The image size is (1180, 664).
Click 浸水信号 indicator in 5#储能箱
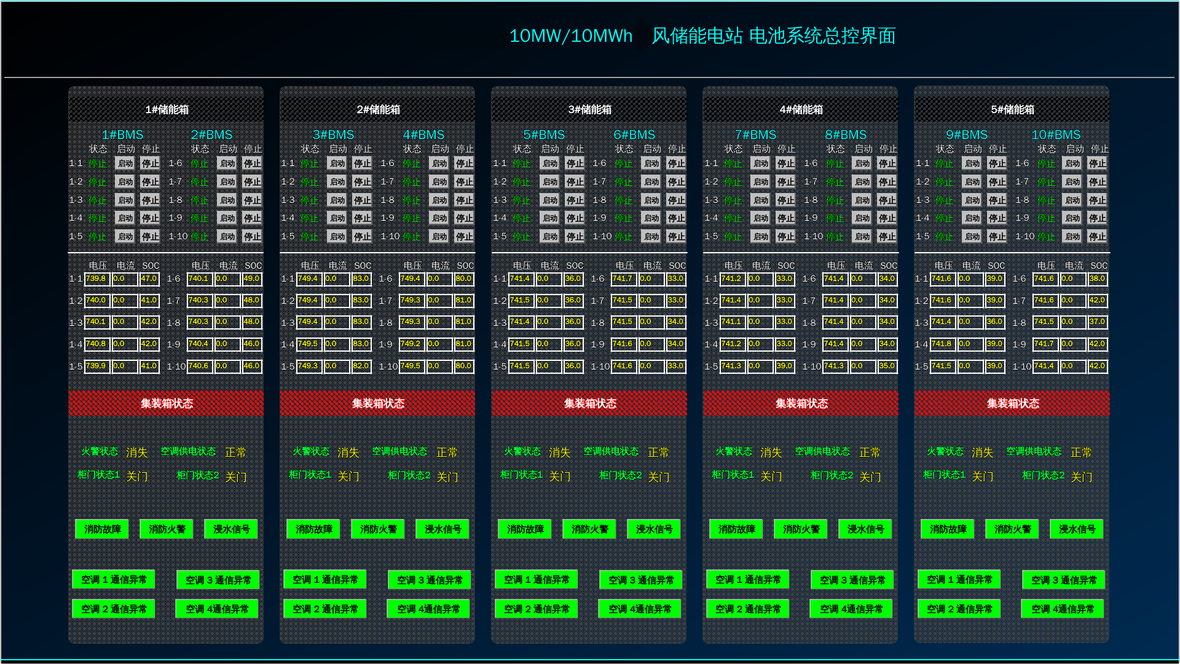pyautogui.click(x=1077, y=529)
